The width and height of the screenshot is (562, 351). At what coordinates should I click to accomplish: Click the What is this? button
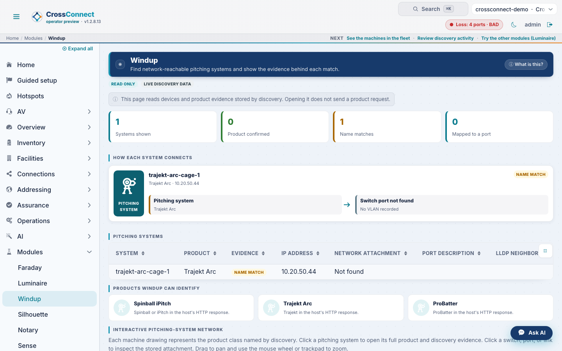pos(526,64)
